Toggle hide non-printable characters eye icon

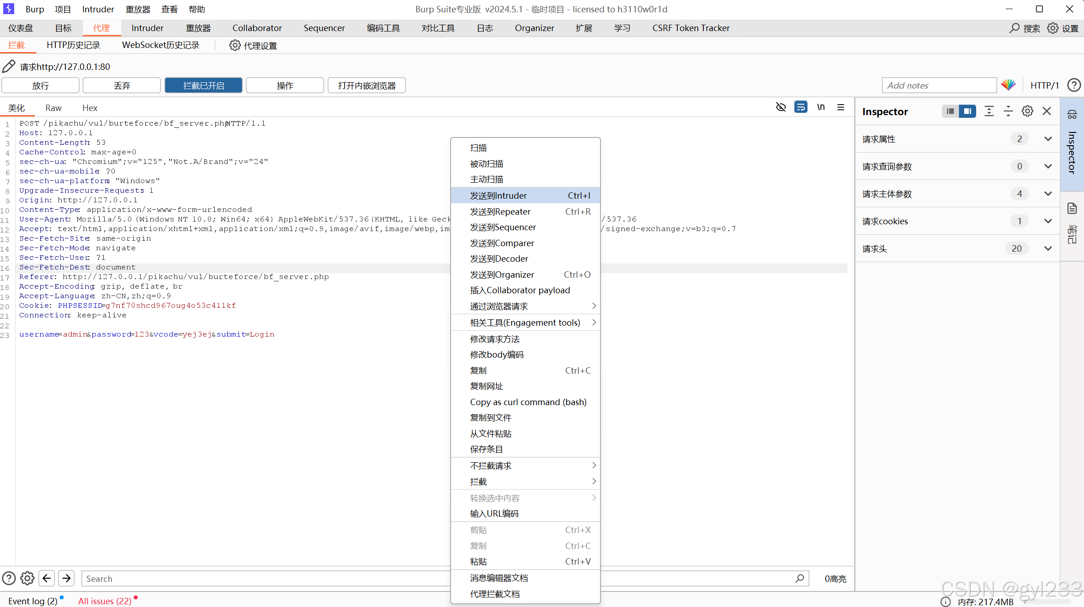click(781, 107)
